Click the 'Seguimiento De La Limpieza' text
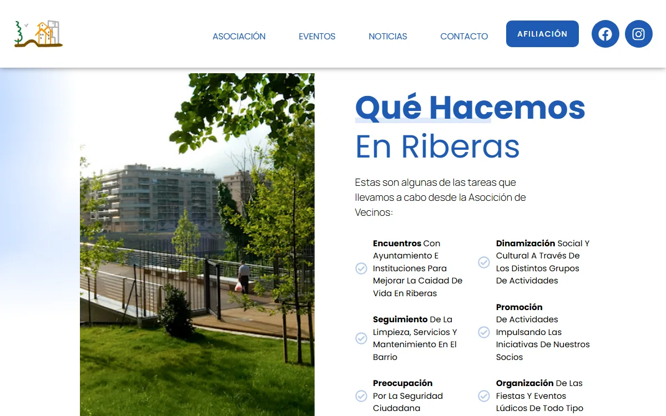 pos(415,338)
